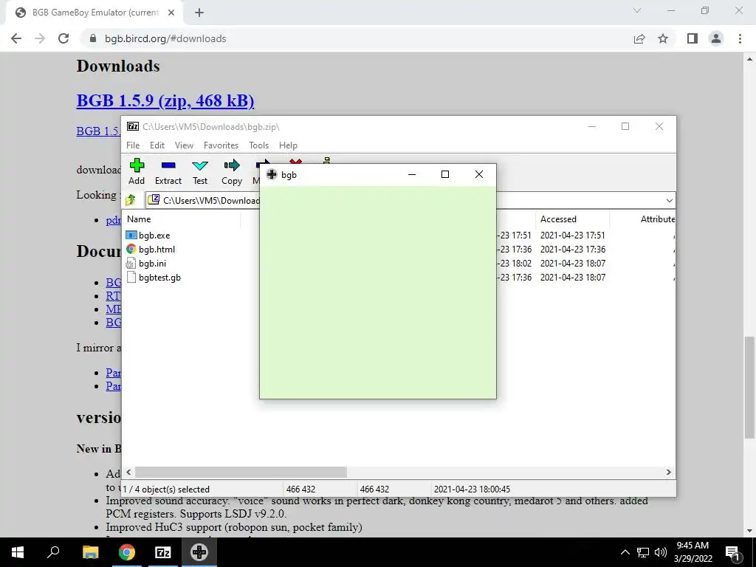
Task: Click the Extract toolbar icon in 7-Zip
Action: pos(168,165)
